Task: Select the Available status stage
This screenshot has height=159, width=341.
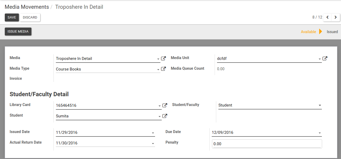Action: (308, 32)
